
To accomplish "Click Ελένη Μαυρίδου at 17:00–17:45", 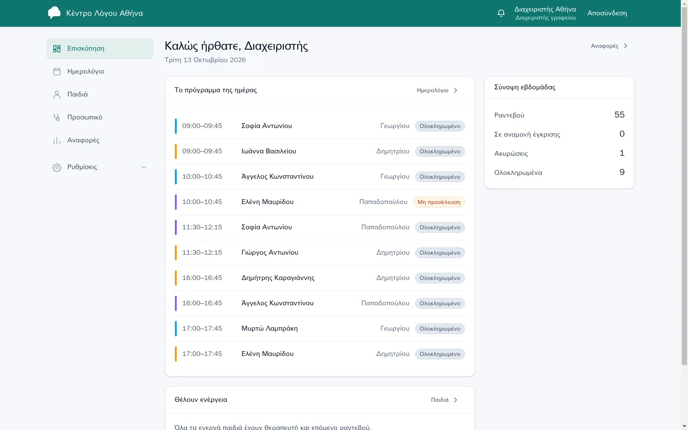I will [268, 354].
